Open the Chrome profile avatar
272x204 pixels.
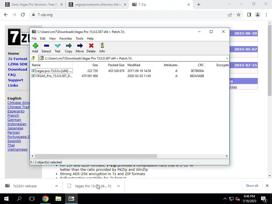tap(258, 15)
